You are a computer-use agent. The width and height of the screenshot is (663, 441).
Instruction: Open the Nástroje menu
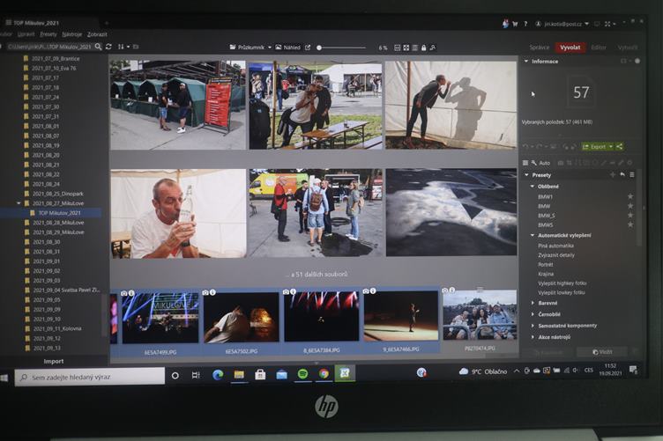click(x=72, y=34)
